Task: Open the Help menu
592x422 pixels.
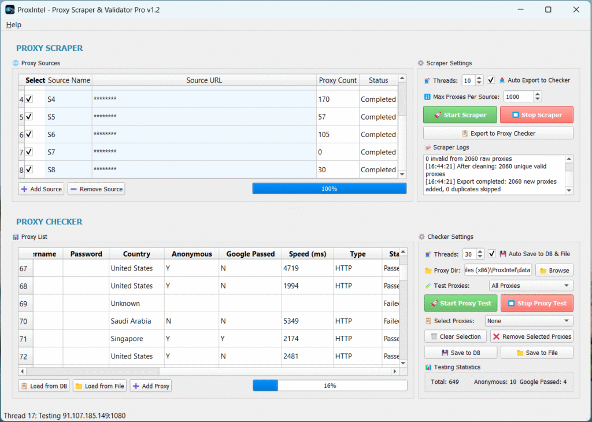Action: click(x=13, y=25)
